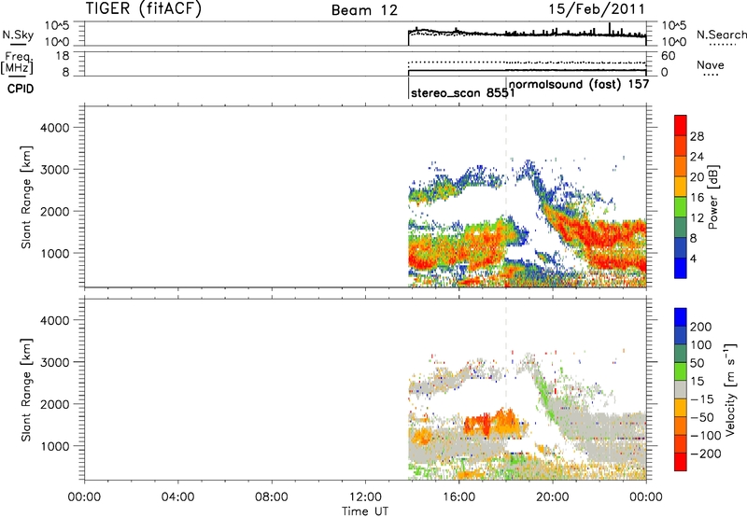Click the '16:00' time axis tick label
The width and height of the screenshot is (747, 517).
(x=458, y=497)
